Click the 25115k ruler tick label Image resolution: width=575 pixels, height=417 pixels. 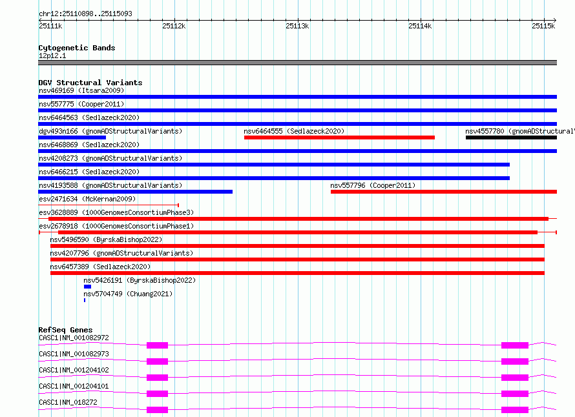(543, 26)
